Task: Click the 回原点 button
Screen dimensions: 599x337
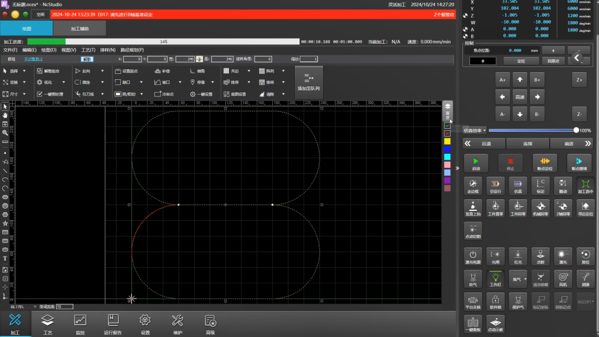Action: (552, 61)
